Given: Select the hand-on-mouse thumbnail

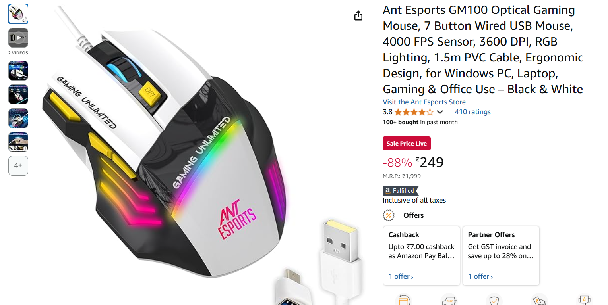Looking at the screenshot, I should [x=18, y=142].
